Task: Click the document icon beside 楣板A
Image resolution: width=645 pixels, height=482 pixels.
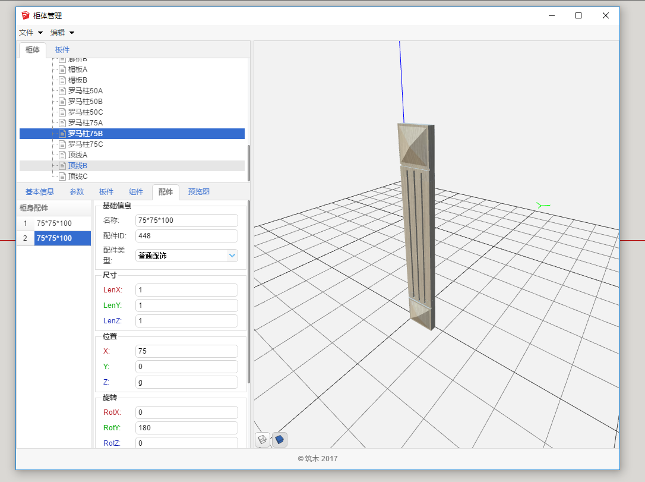Action: [62, 70]
